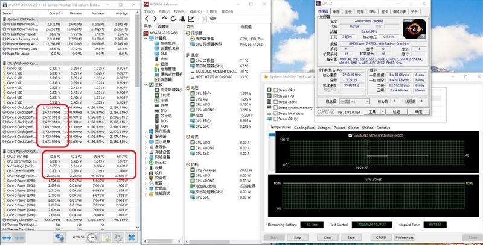Click HWiNFO collapse-arrows toolbar icon

(x=19, y=237)
